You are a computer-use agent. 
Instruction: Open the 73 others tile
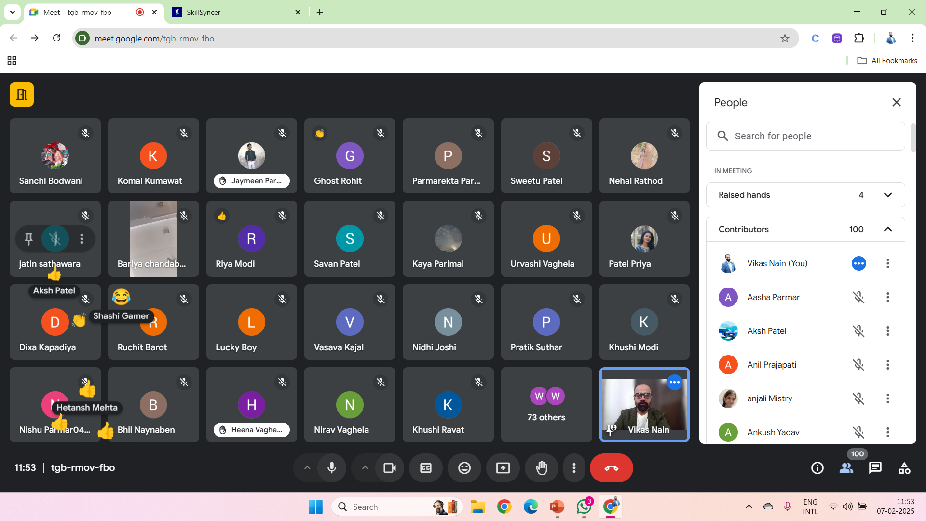[x=546, y=405]
